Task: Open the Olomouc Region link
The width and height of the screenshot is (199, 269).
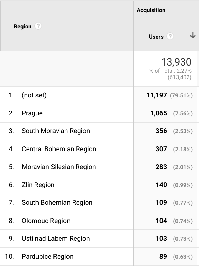Action: pos(46,221)
